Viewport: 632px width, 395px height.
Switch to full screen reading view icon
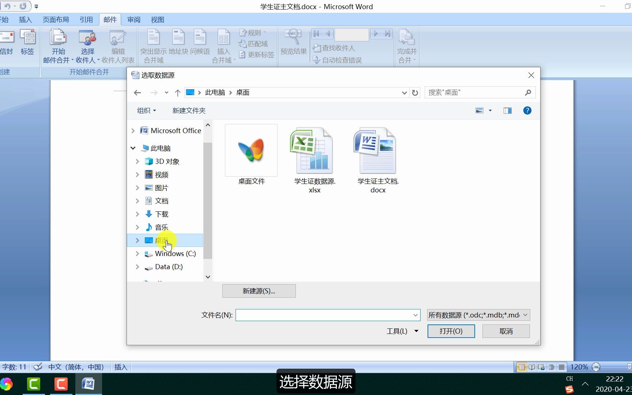click(531, 367)
